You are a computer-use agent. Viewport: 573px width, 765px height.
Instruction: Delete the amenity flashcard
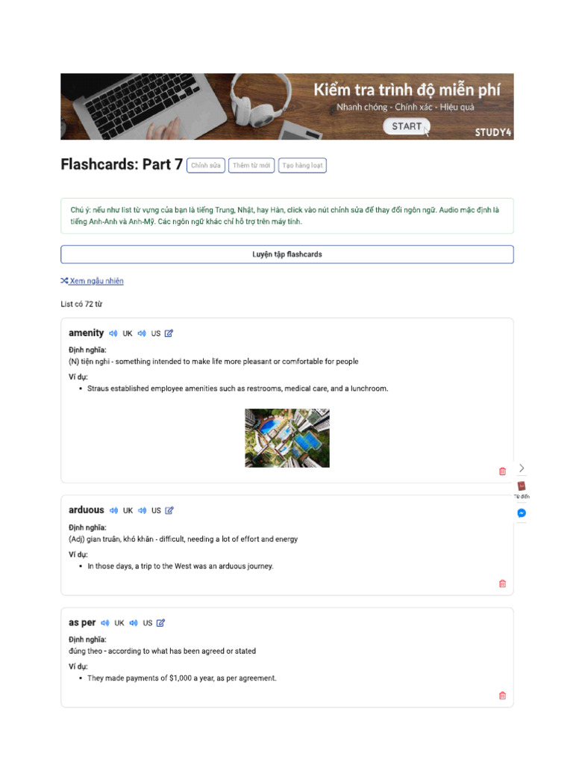pyautogui.click(x=502, y=471)
